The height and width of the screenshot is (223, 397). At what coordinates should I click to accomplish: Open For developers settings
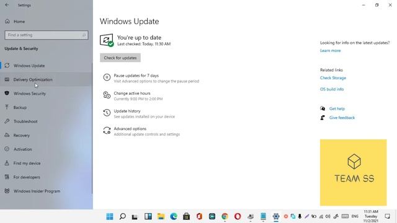point(47,177)
